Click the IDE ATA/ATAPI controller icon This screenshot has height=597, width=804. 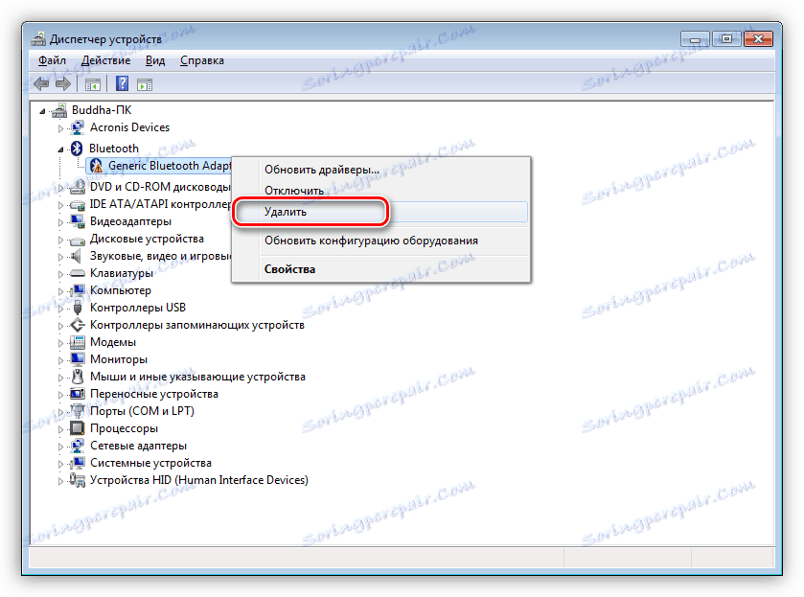(78, 205)
